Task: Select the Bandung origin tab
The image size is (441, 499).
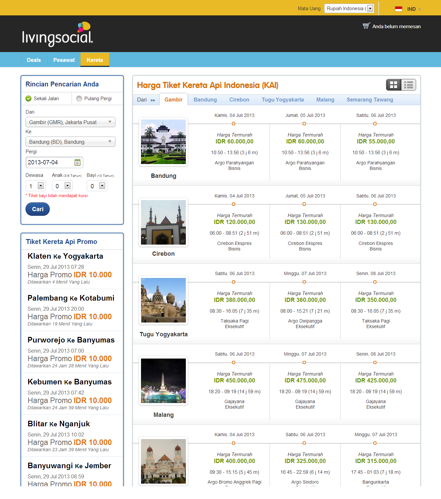Action: pyautogui.click(x=205, y=100)
